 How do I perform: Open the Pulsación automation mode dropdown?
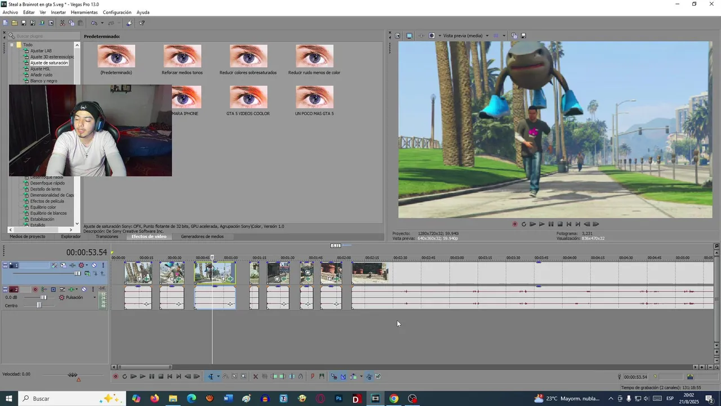(95, 297)
